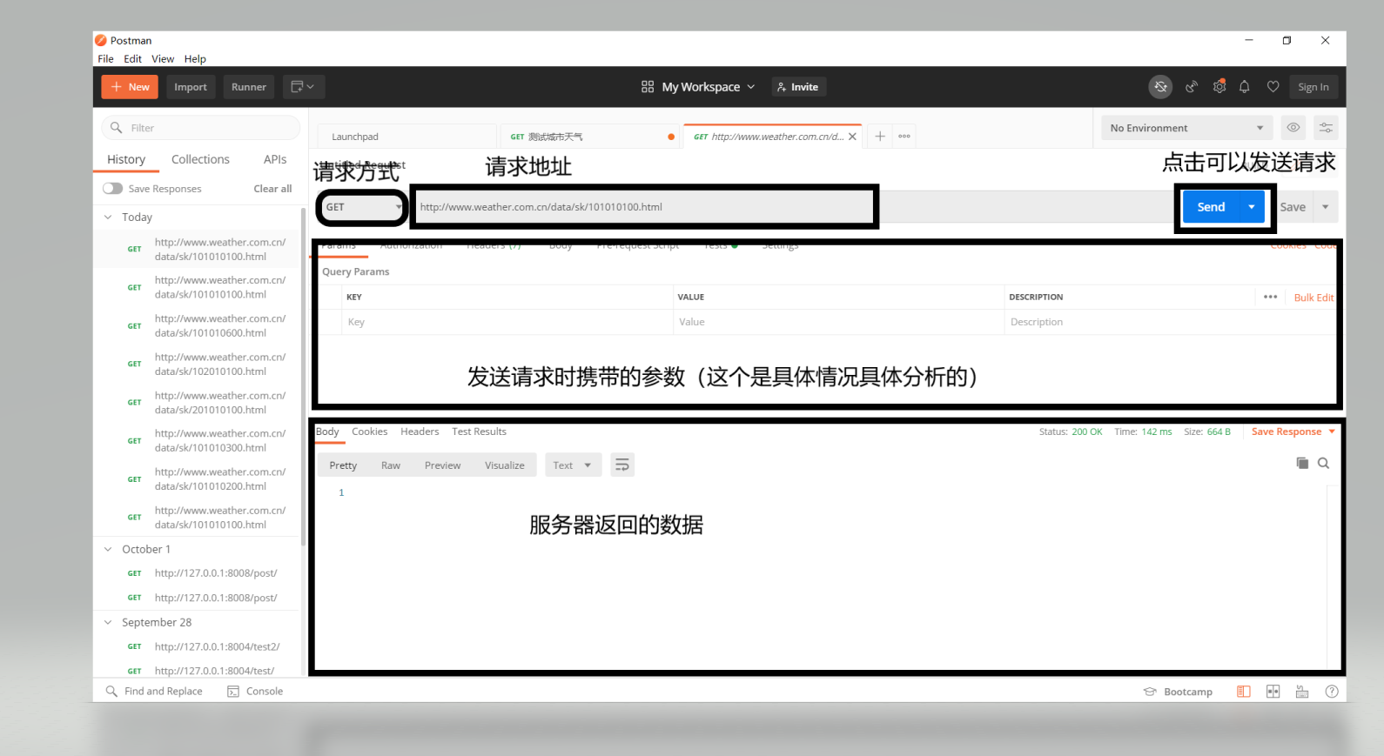
Task: Click the orange New button
Action: [x=130, y=87]
